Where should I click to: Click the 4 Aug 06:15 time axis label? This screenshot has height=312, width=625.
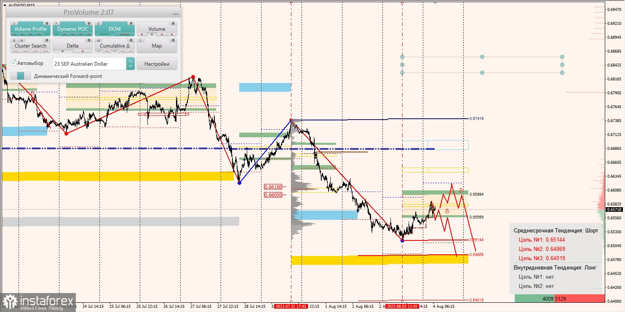tap(443, 307)
